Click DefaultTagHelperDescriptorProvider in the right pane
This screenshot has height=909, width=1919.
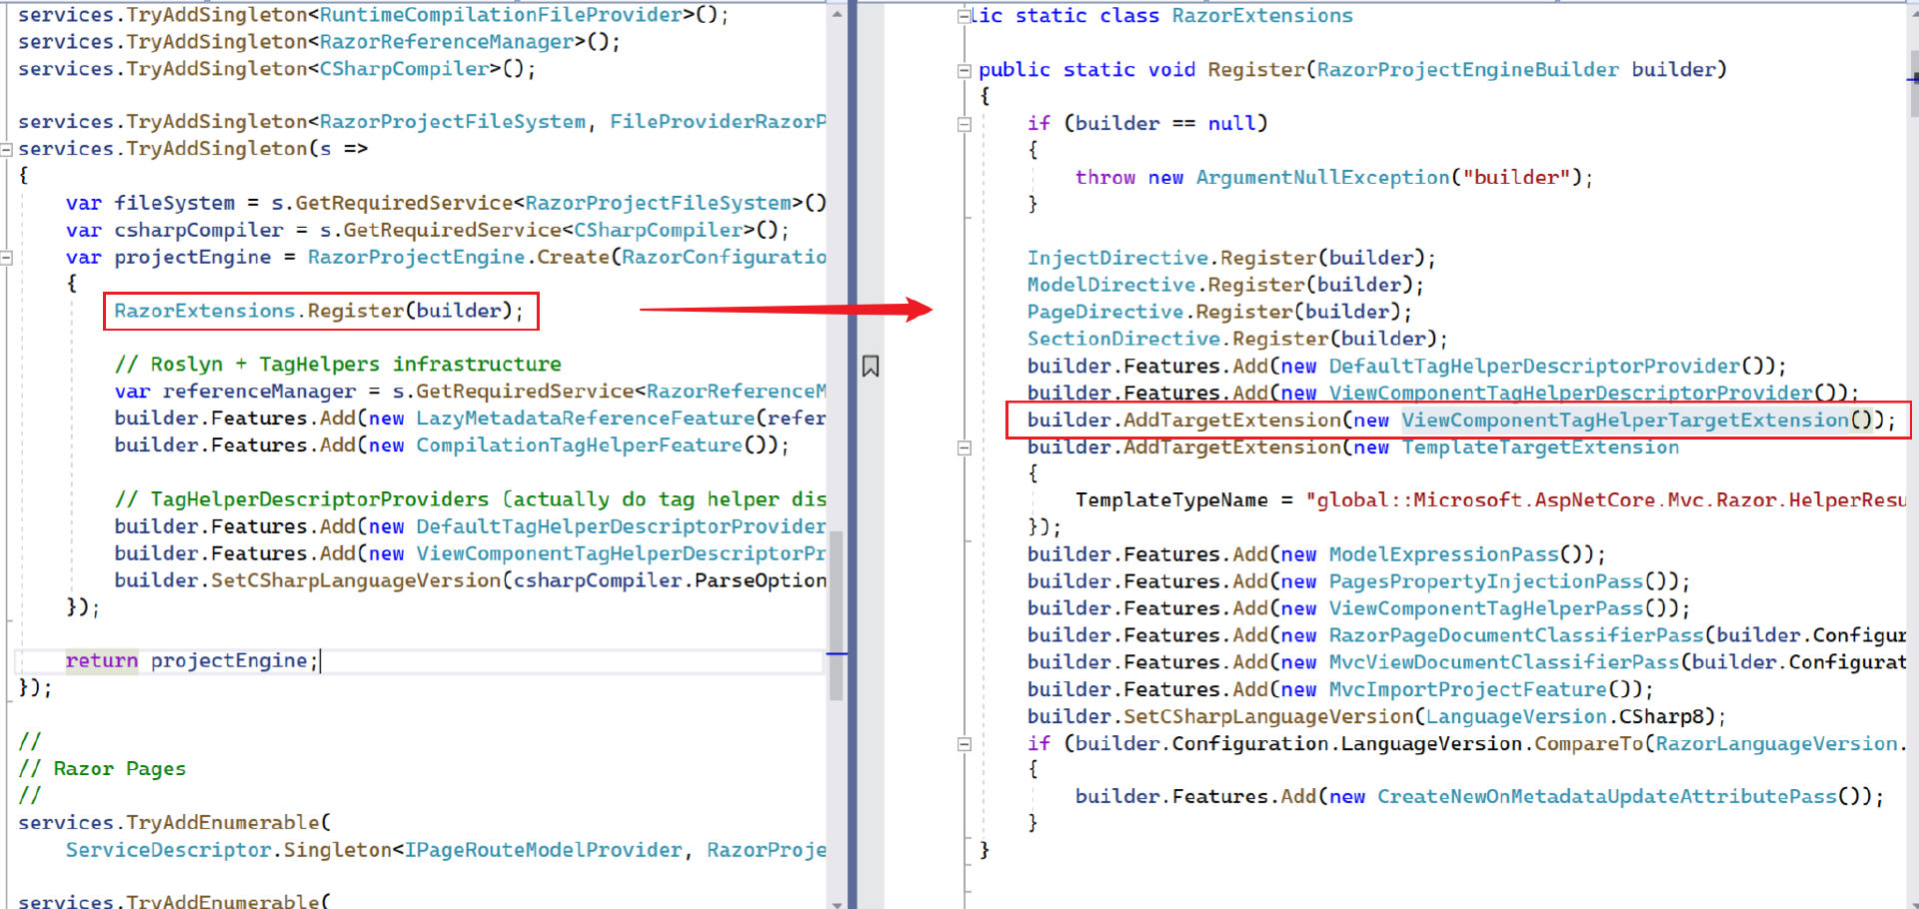pos(1534,367)
